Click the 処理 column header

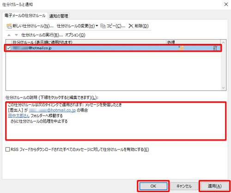click(193, 42)
